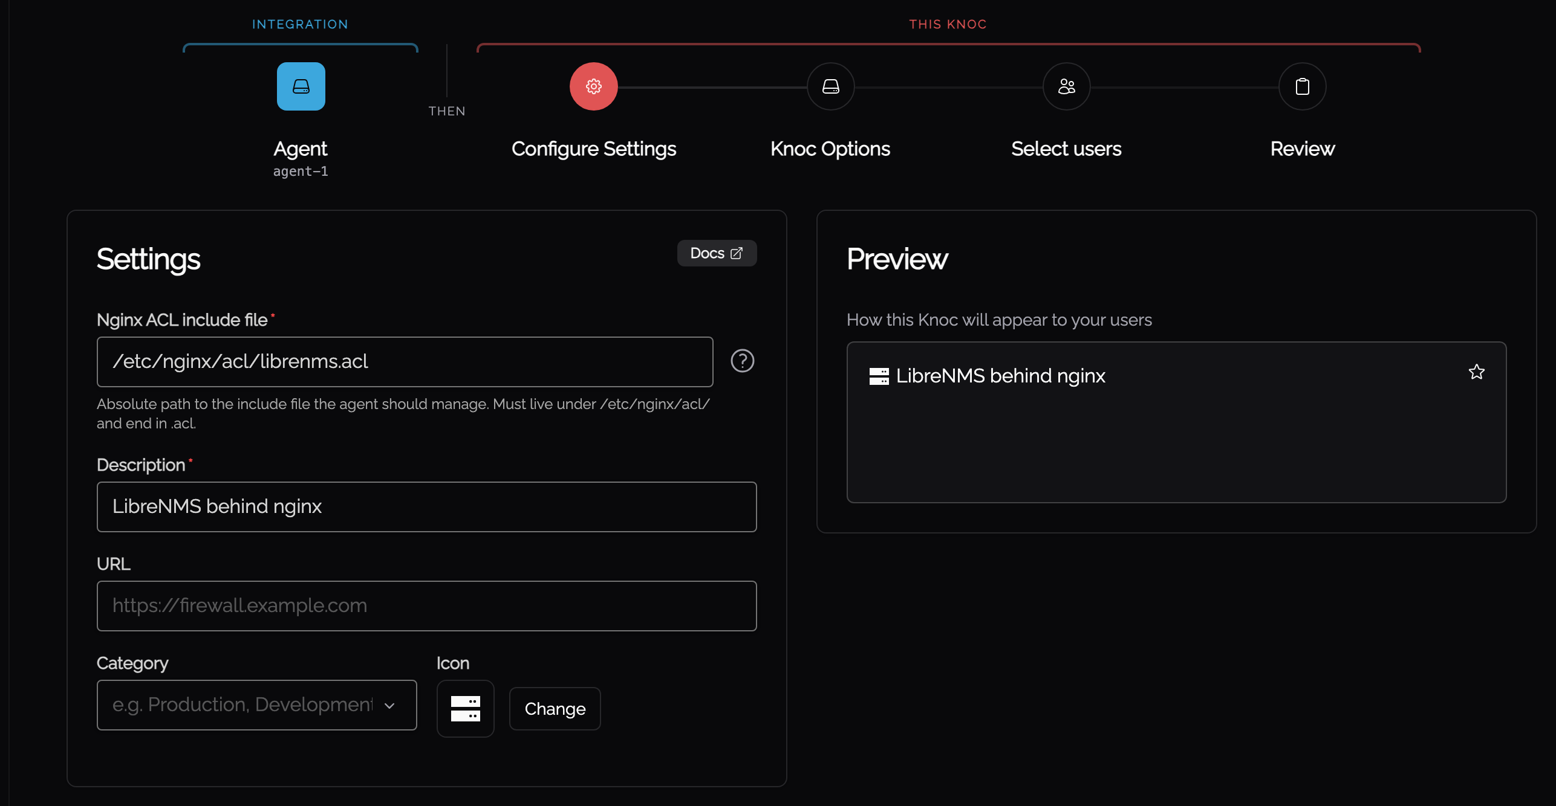Click the URL input field
The image size is (1556, 806).
pyautogui.click(x=426, y=606)
